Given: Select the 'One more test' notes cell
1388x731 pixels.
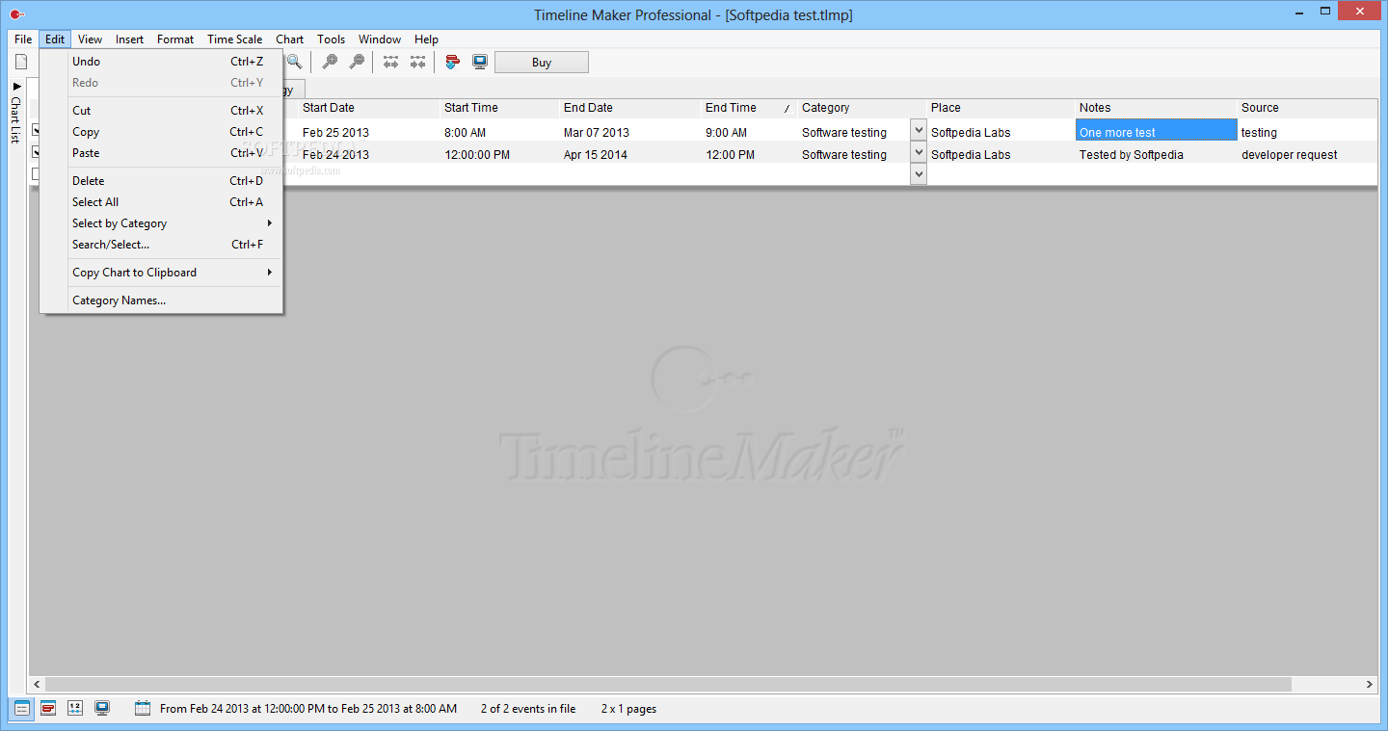Looking at the screenshot, I should coord(1156,130).
